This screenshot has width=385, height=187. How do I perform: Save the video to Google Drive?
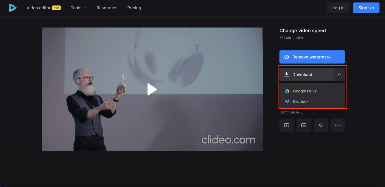pos(304,91)
